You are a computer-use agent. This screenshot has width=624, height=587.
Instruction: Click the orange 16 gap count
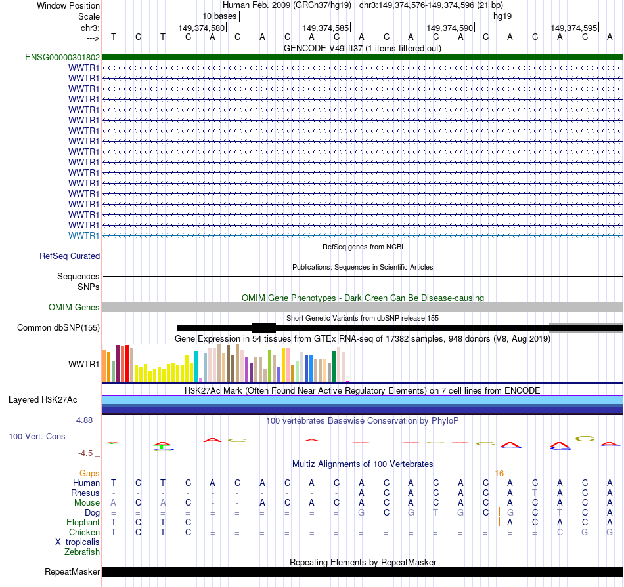click(x=499, y=474)
